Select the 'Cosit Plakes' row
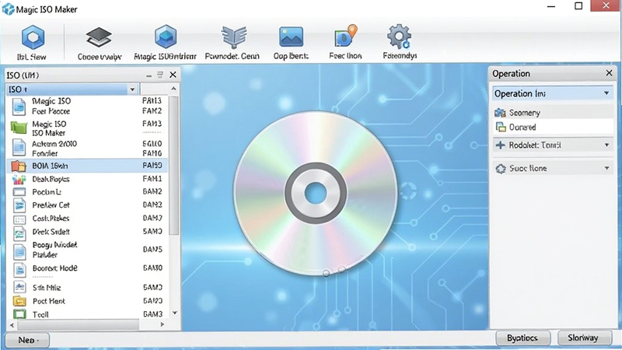This screenshot has height=350, width=622. (87, 219)
